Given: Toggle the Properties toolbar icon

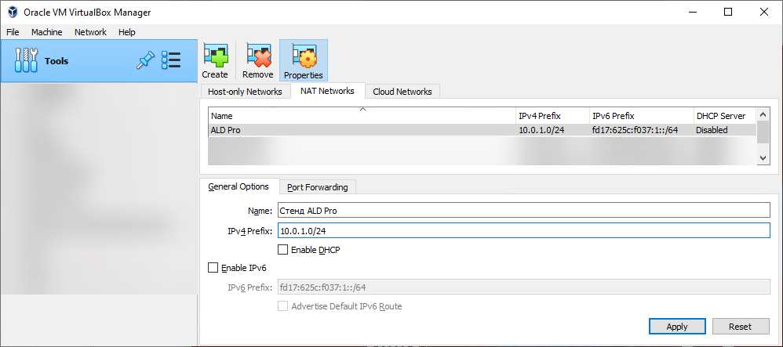Looking at the screenshot, I should (304, 61).
